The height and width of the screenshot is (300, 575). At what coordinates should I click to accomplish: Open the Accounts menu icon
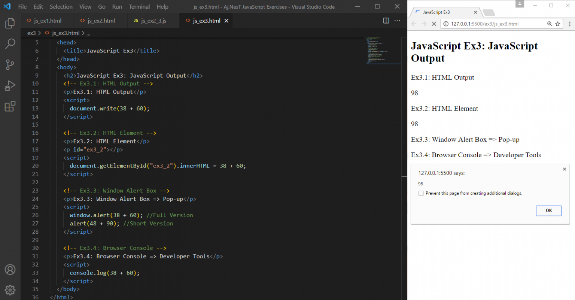point(10,269)
